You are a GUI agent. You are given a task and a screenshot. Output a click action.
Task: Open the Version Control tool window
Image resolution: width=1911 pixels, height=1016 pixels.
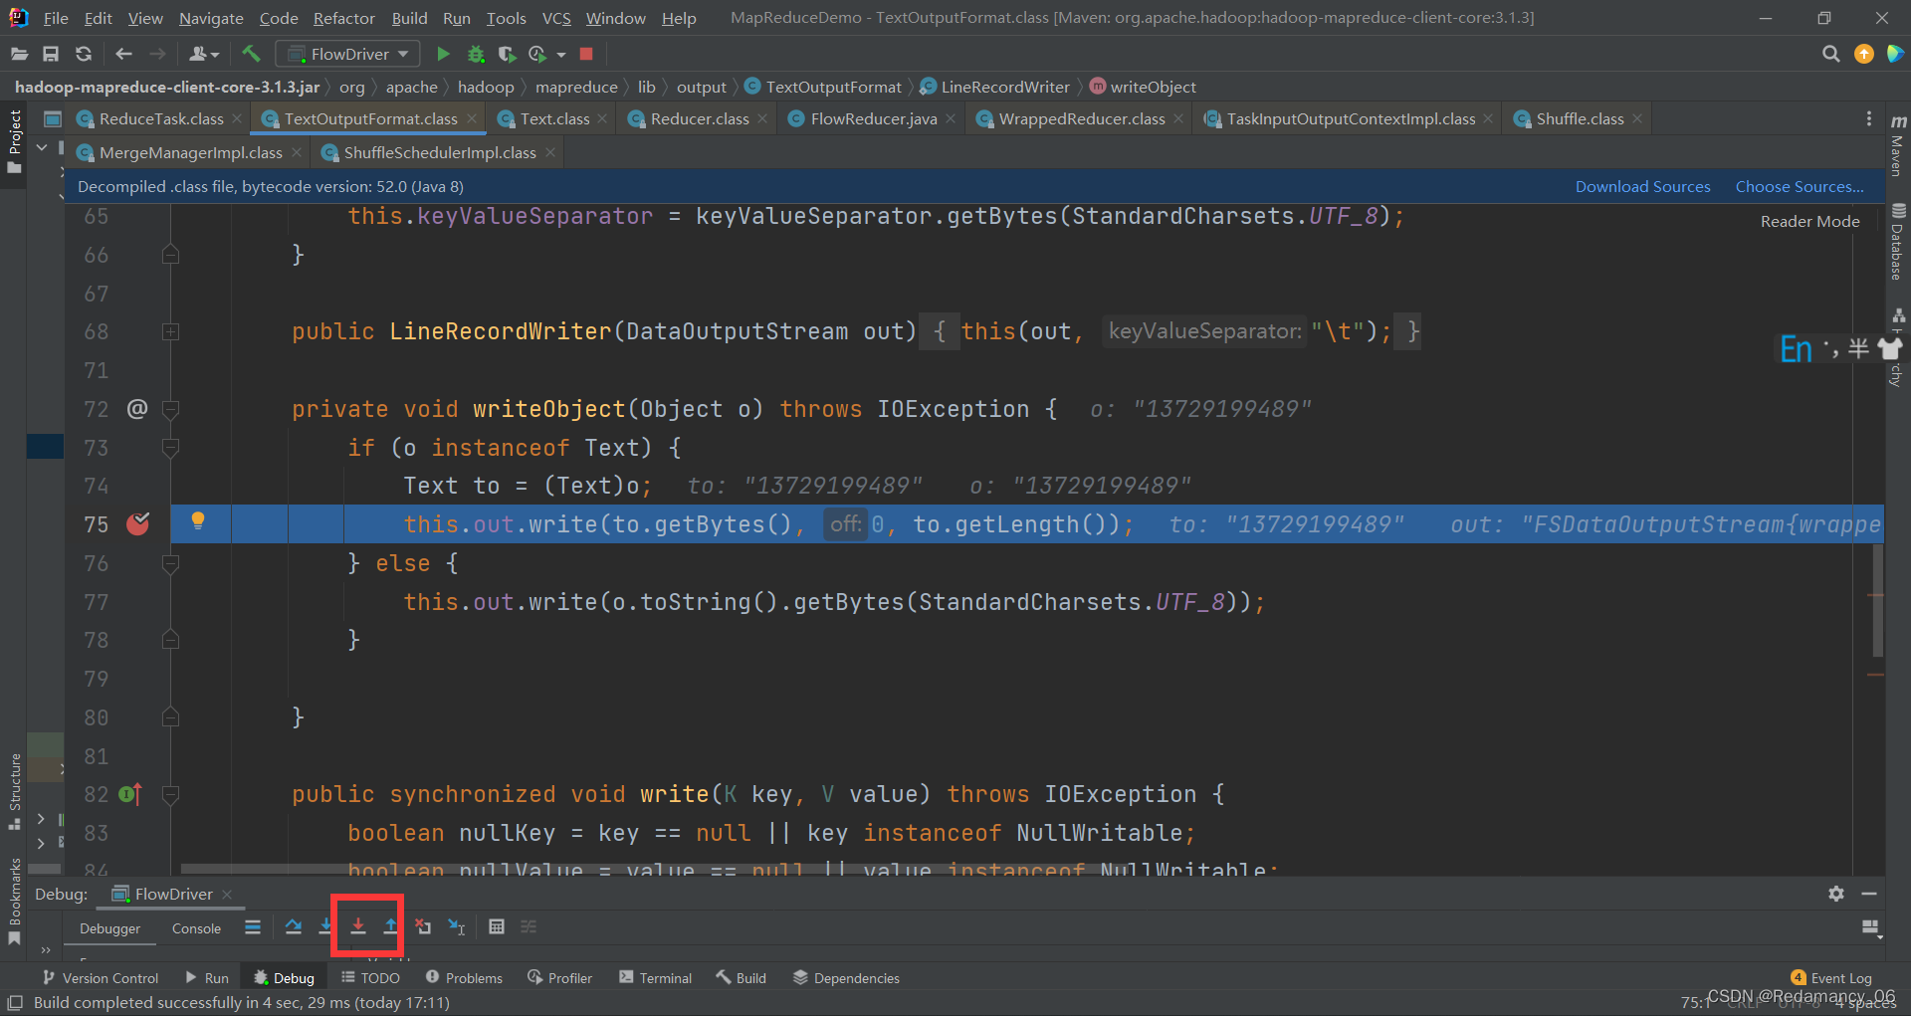(100, 978)
